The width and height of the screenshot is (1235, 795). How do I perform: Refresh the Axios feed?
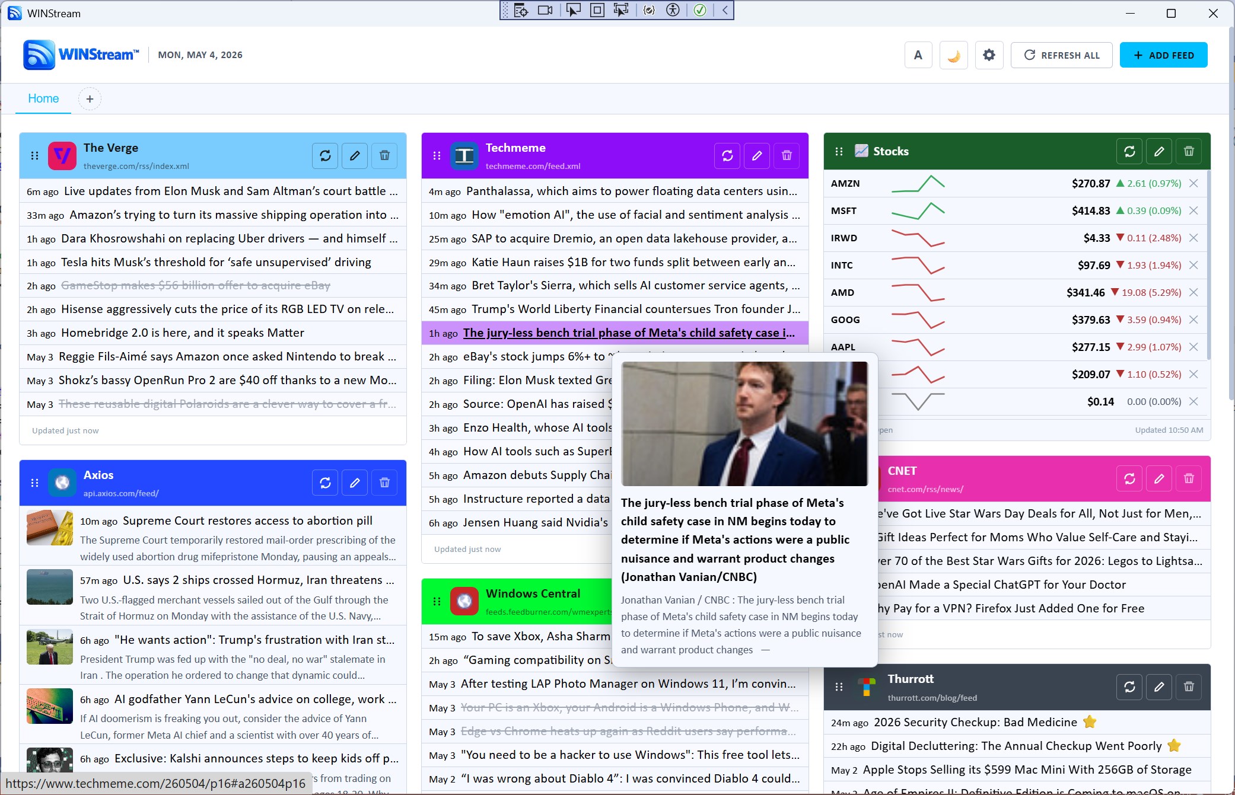pyautogui.click(x=325, y=483)
